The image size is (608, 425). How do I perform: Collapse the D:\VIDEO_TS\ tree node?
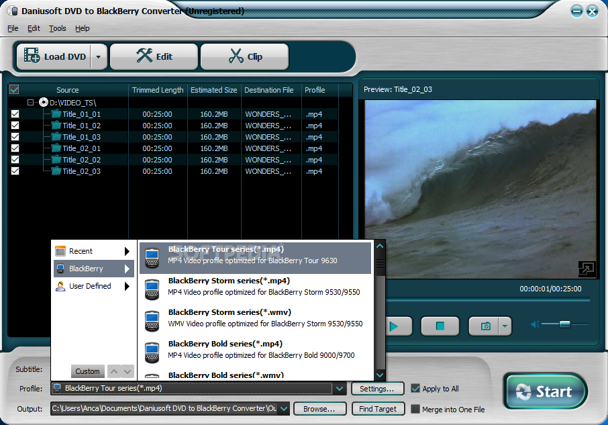(x=30, y=103)
